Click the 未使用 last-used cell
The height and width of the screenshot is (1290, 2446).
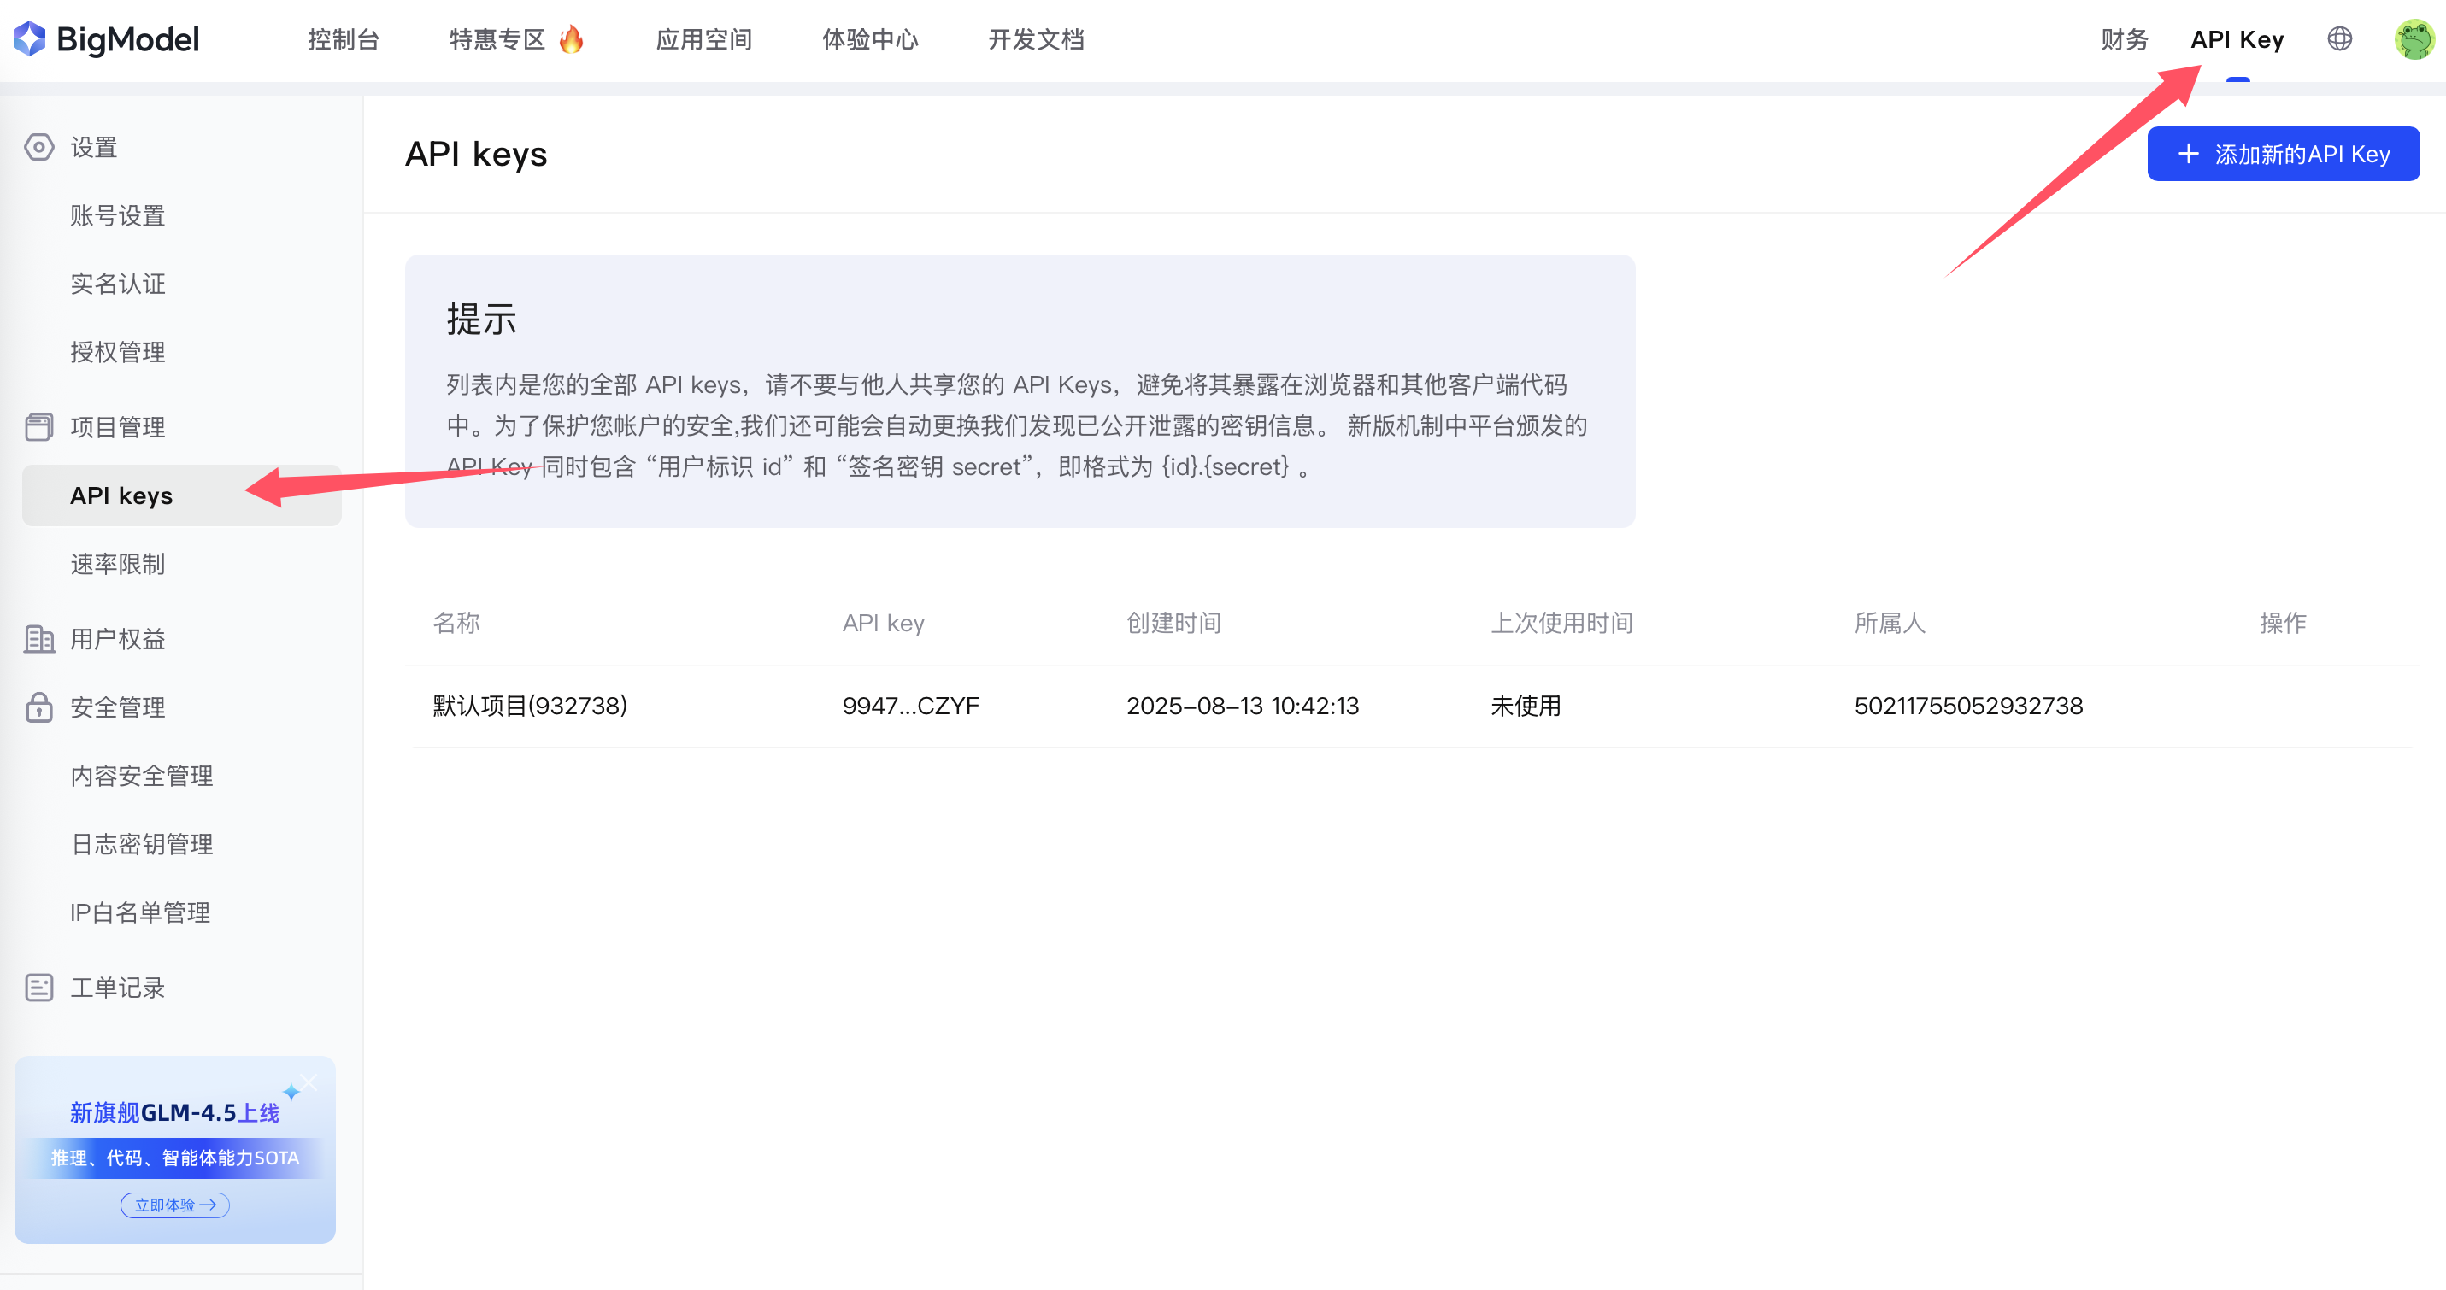click(x=1526, y=706)
